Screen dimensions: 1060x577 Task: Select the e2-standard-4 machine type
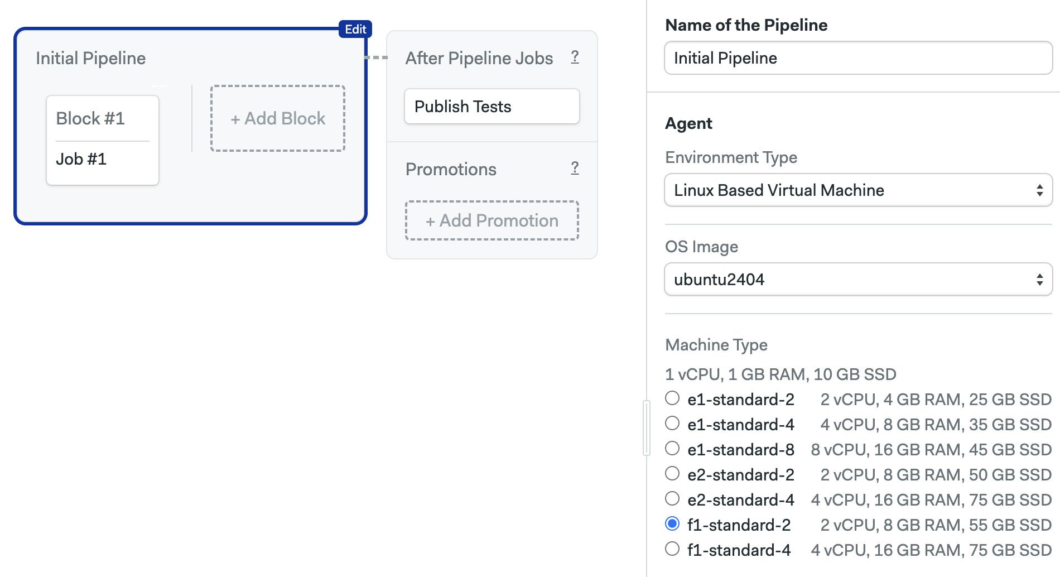tap(672, 498)
